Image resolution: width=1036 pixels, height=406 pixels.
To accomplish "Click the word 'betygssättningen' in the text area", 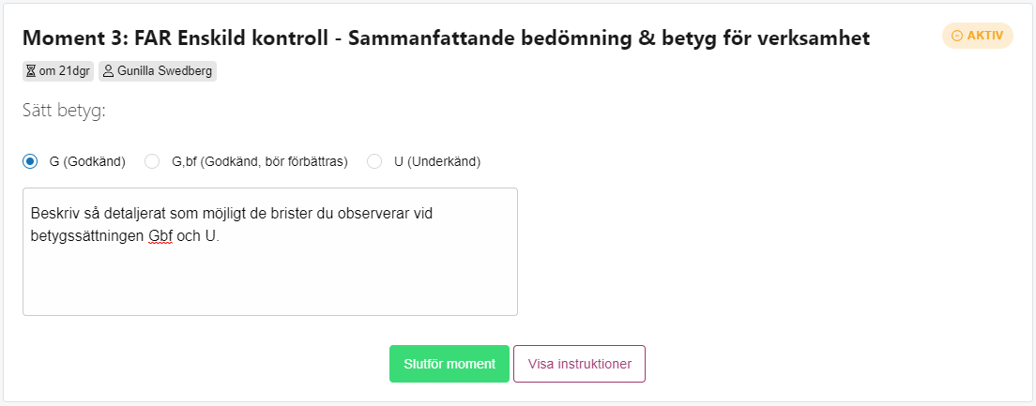I will click(x=87, y=236).
